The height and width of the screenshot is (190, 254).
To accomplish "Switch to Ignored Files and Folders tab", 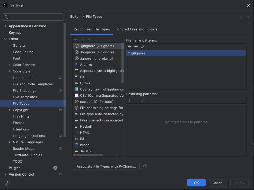I will click(x=137, y=29).
